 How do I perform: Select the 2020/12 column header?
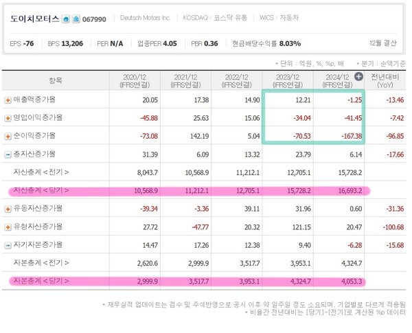pyautogui.click(x=135, y=81)
